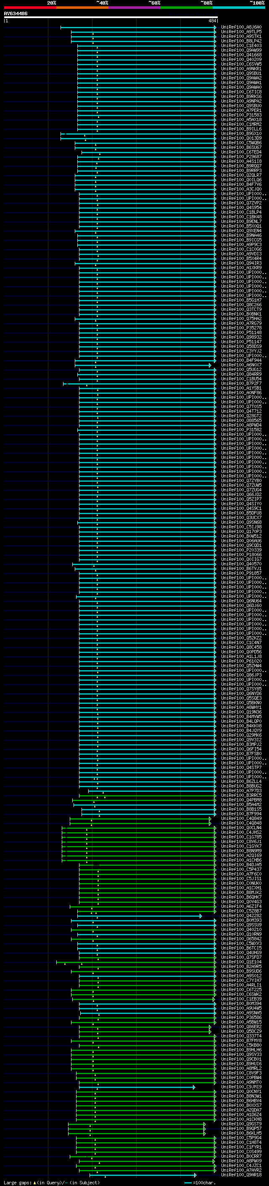
Task: Select the UniRef100_Q40570 label
Action: 241,564
